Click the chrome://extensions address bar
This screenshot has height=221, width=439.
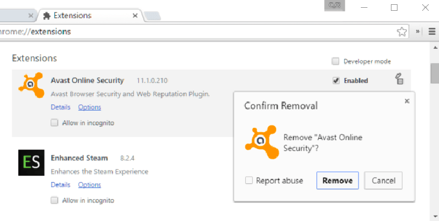196,32
